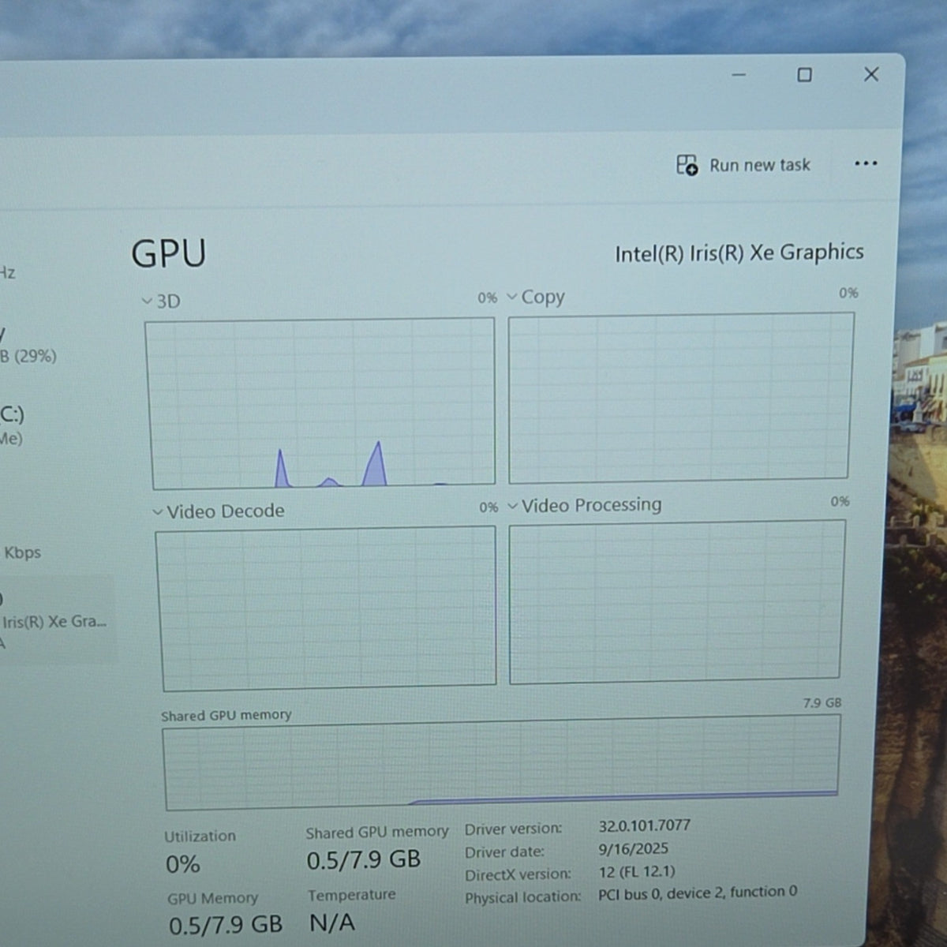The height and width of the screenshot is (947, 947).
Task: Click the 0% reading above Video Processing graph
Action: [840, 502]
